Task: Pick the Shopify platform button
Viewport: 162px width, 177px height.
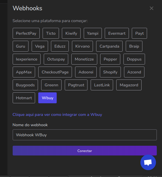Action: tap(110, 72)
